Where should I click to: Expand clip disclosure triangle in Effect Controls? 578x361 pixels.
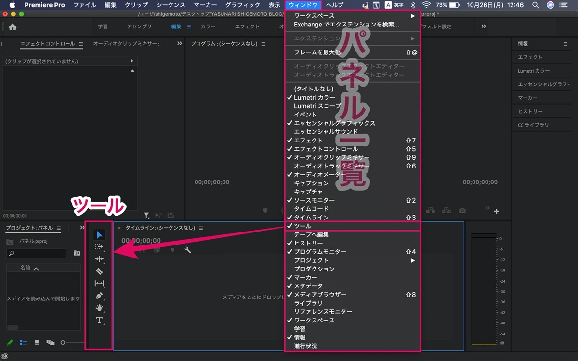tap(132, 61)
